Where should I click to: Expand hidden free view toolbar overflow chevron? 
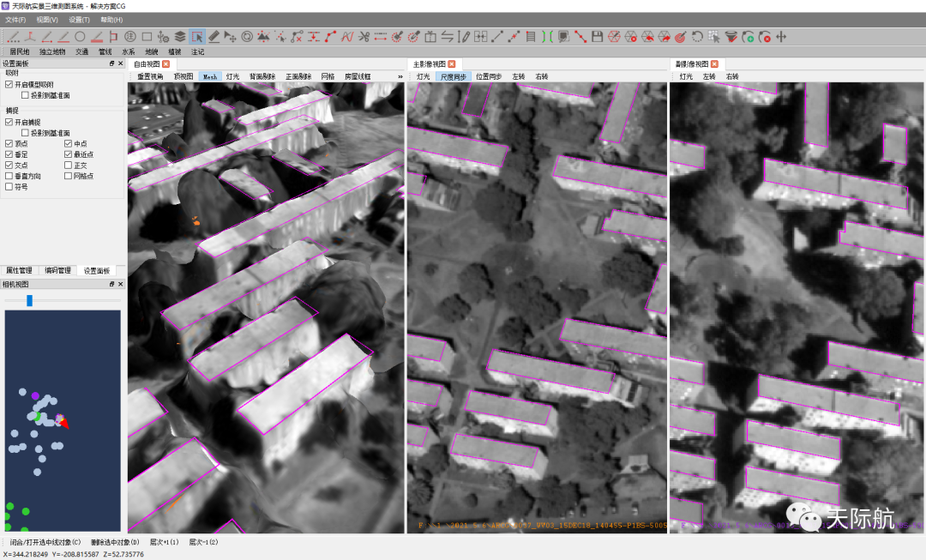click(x=400, y=76)
